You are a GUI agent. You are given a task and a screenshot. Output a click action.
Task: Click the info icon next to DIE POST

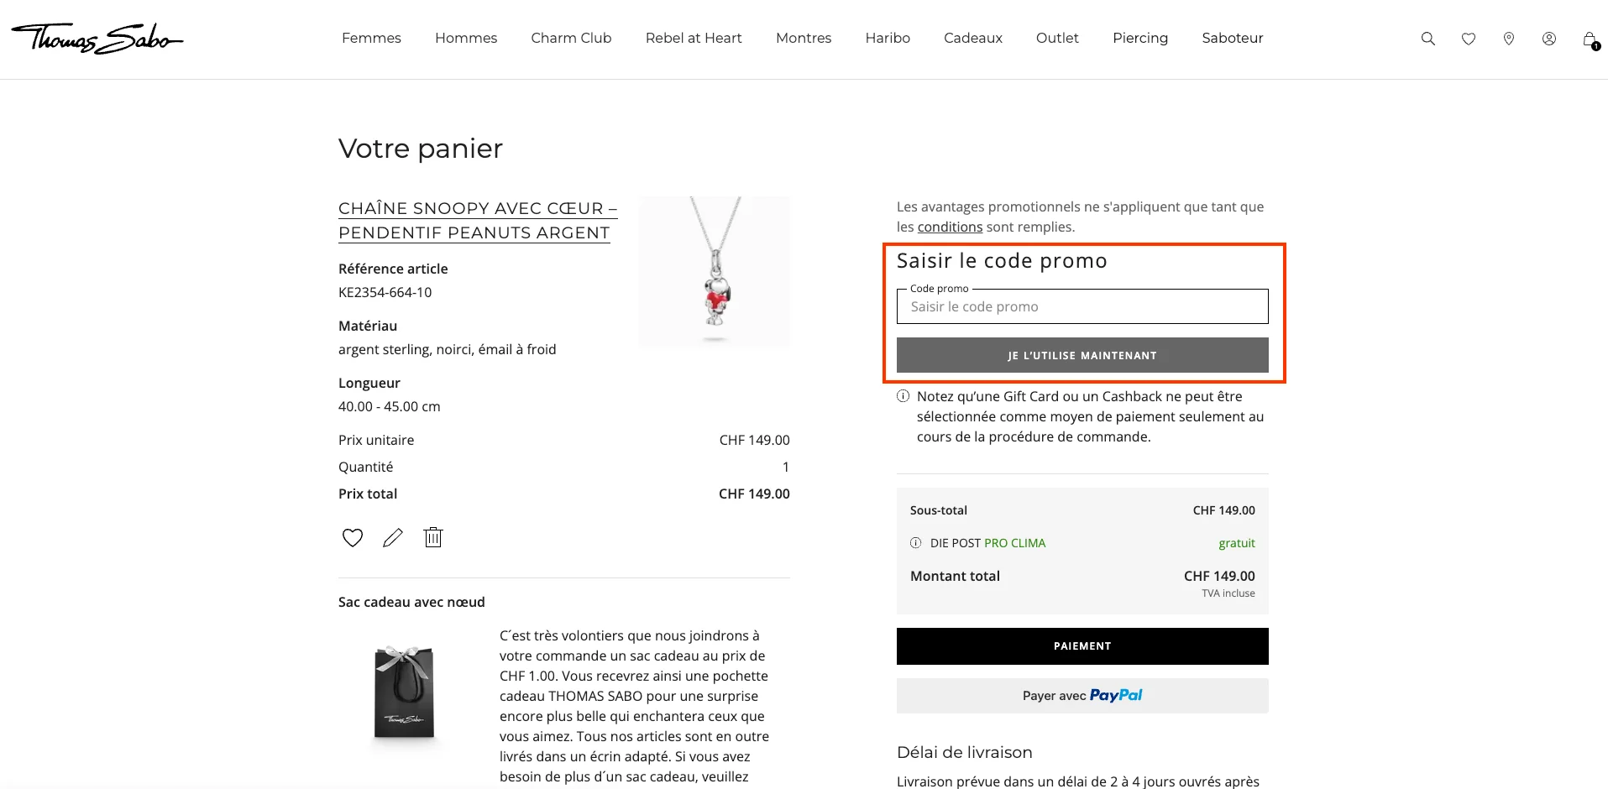coord(914,543)
